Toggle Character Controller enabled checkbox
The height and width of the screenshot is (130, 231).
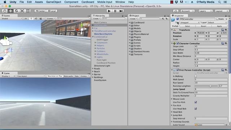(178, 43)
